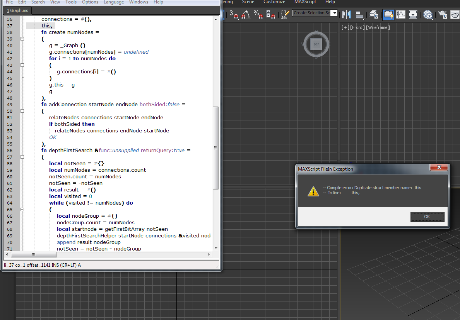This screenshot has height=320, width=460.
Task: Open editor Language menu
Action: (x=113, y=2)
